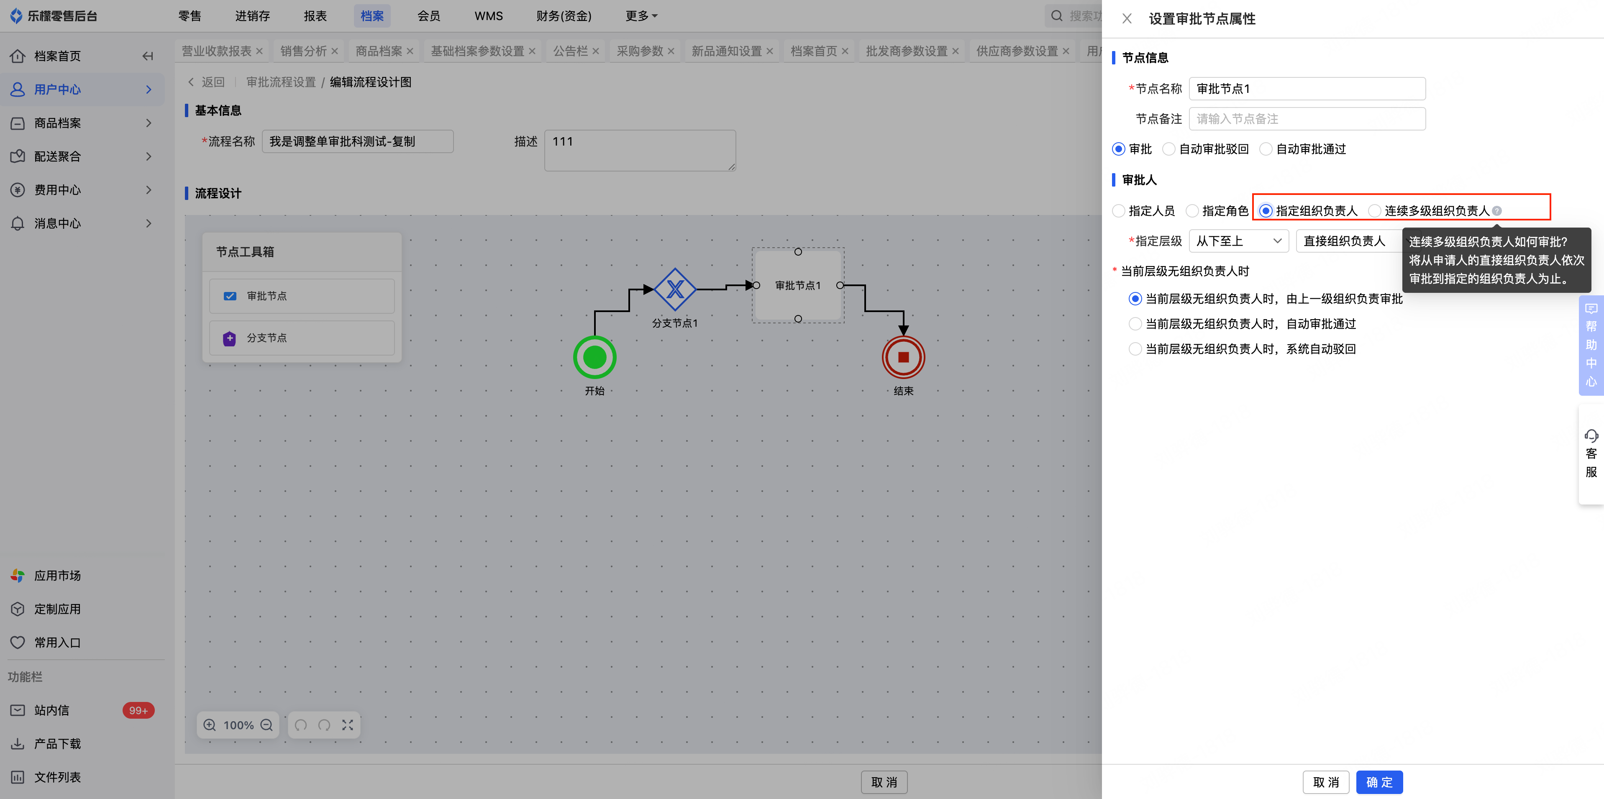Click the green 开始 start node
Image resolution: width=1604 pixels, height=799 pixels.
coord(594,358)
